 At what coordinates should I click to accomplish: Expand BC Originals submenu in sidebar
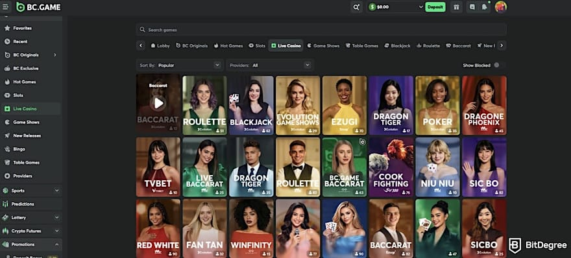[55, 55]
